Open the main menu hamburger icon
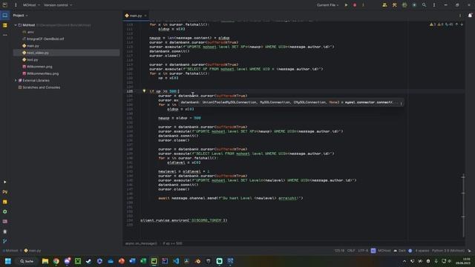The height and width of the screenshot is (267, 475). 16,5
